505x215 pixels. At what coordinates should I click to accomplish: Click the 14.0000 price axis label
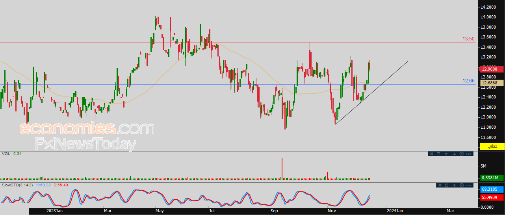(x=488, y=17)
